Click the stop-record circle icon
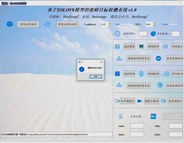Viewport: 184px width, 143px height. (160, 85)
